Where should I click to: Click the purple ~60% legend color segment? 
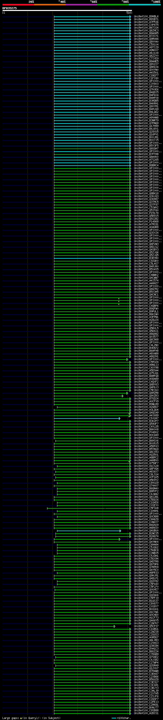[81, 5]
